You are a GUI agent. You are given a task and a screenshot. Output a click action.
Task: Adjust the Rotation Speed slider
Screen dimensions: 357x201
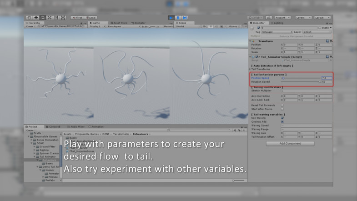coord(301,82)
